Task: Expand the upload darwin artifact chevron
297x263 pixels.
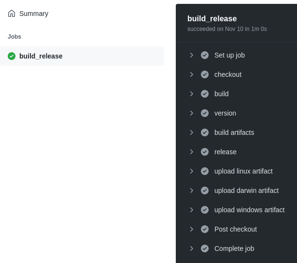Action: click(x=192, y=190)
